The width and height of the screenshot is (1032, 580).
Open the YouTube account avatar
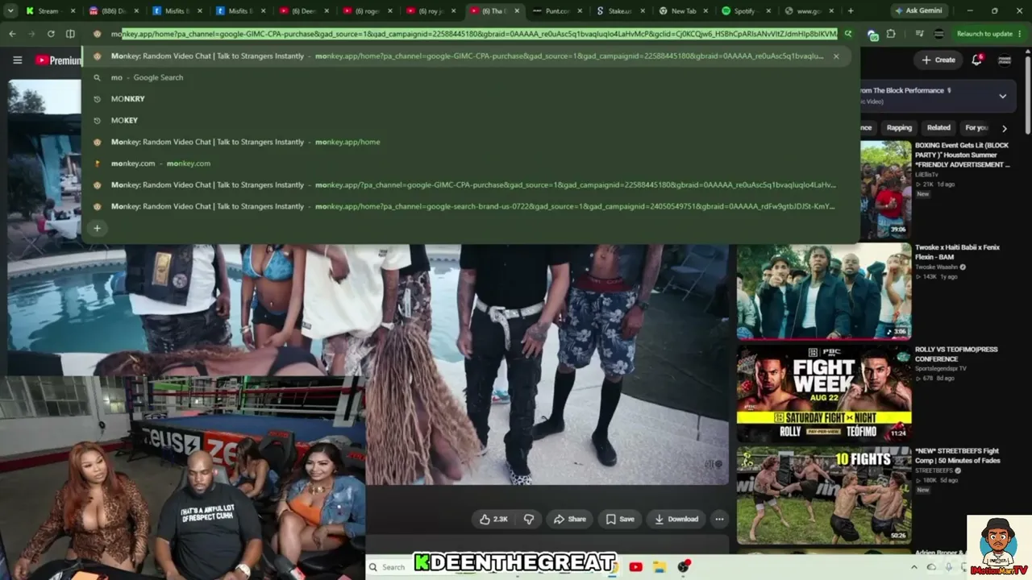pos(1005,60)
